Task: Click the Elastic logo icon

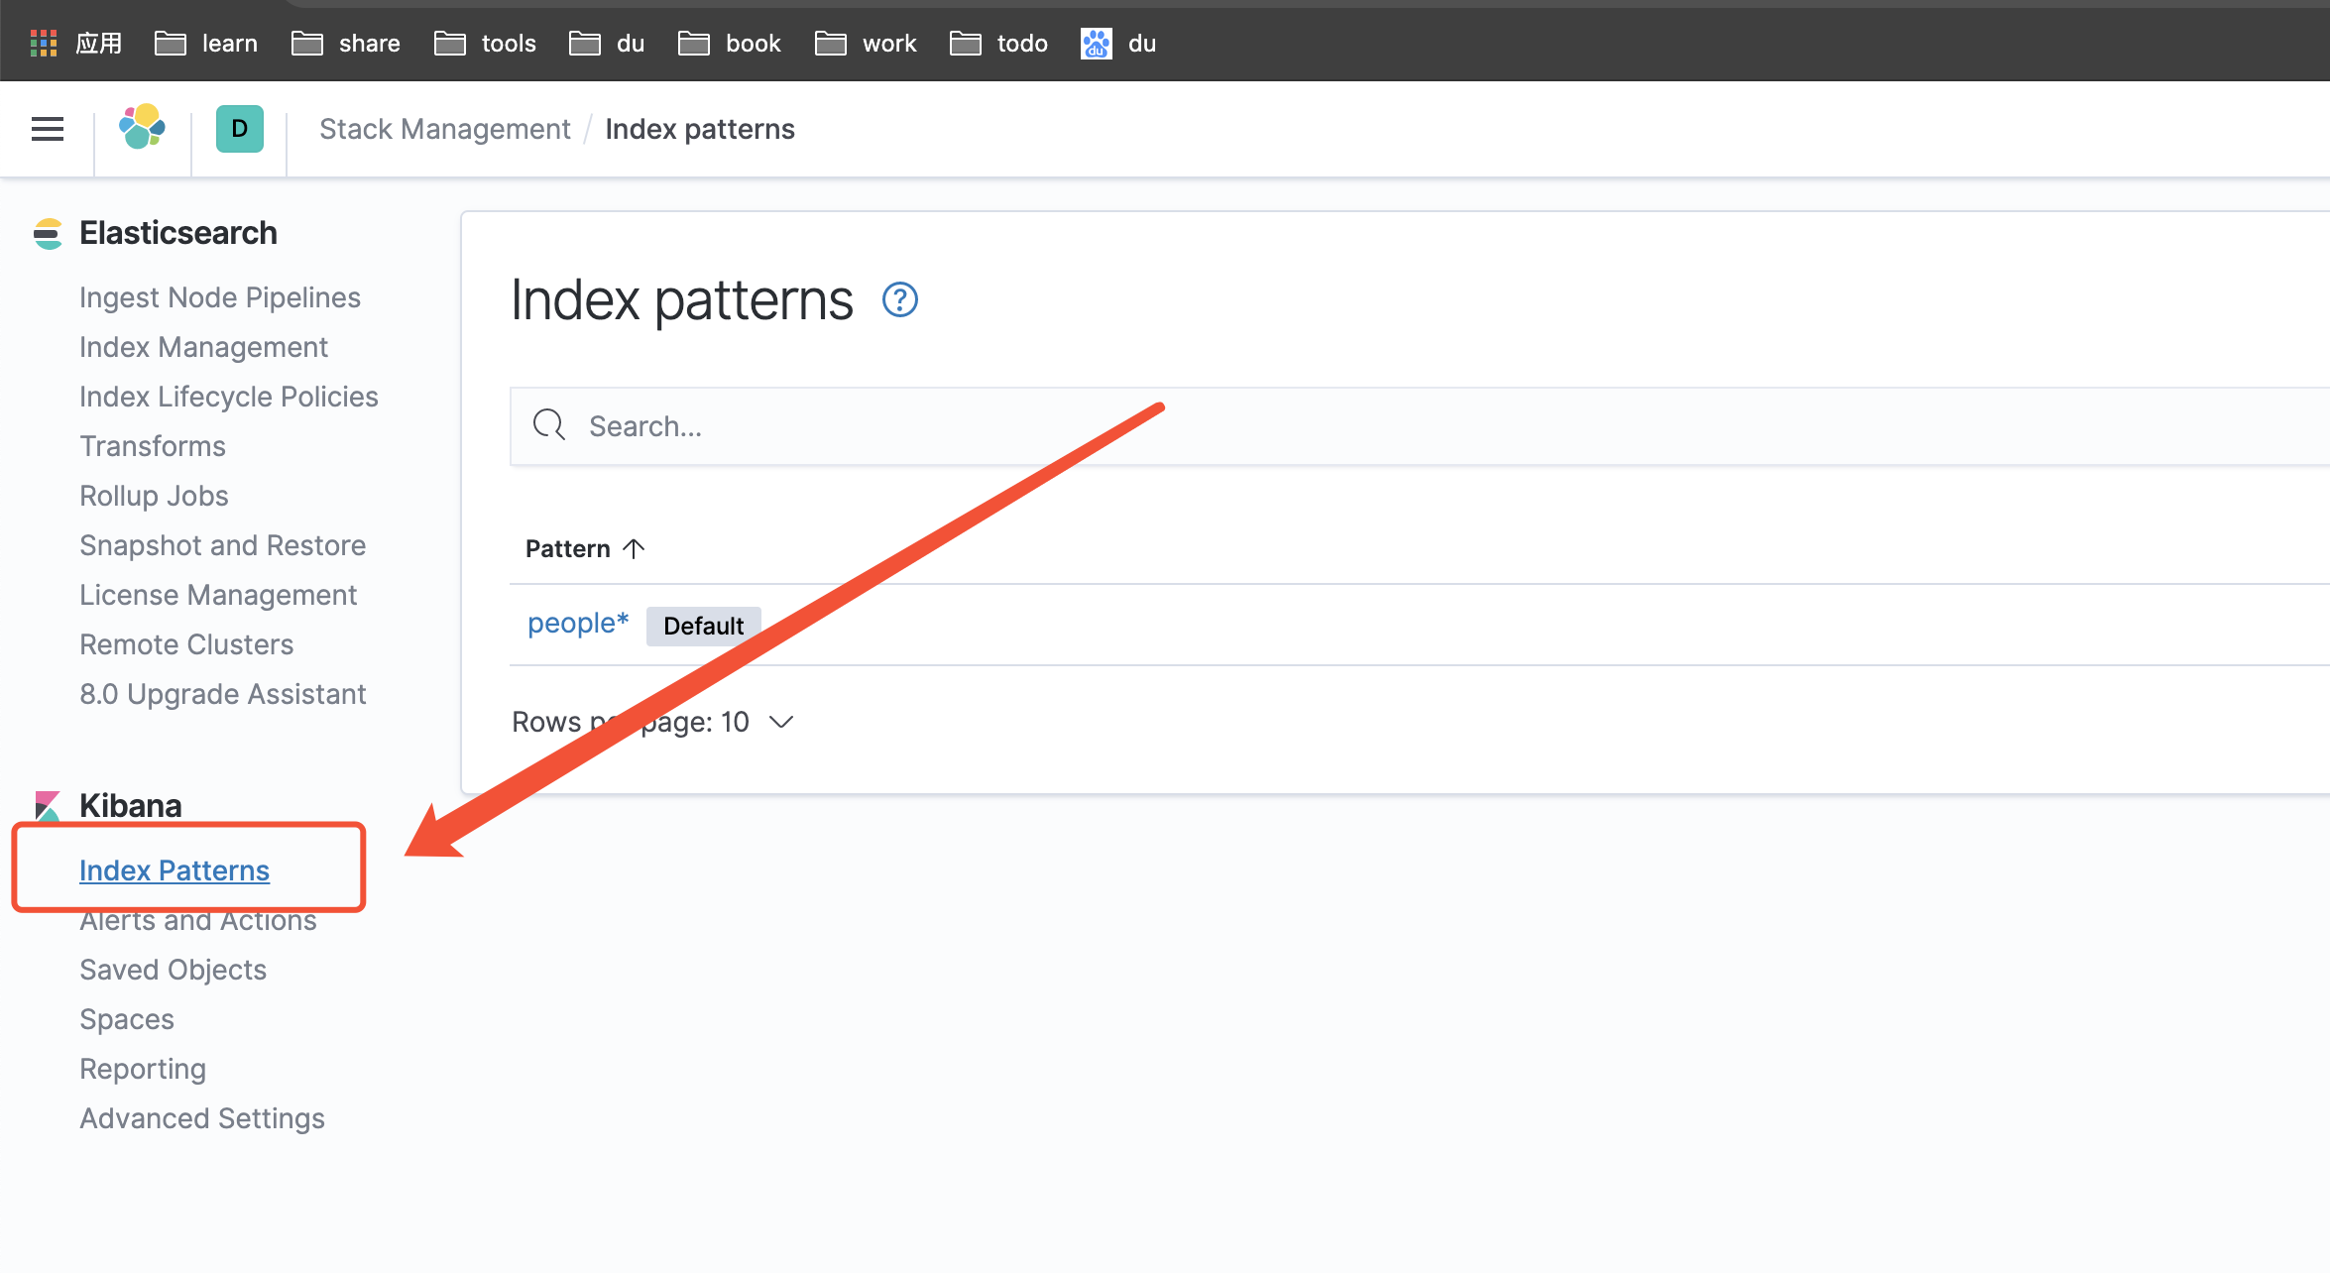Action: pyautogui.click(x=142, y=129)
